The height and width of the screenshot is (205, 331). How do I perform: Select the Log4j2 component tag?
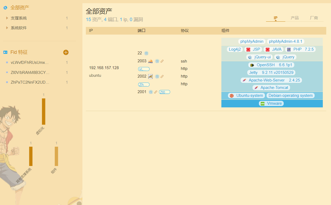[235, 49]
